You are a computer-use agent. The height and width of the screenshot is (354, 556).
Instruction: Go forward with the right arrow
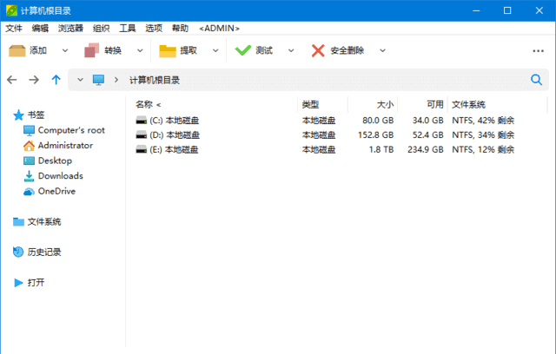tap(34, 80)
